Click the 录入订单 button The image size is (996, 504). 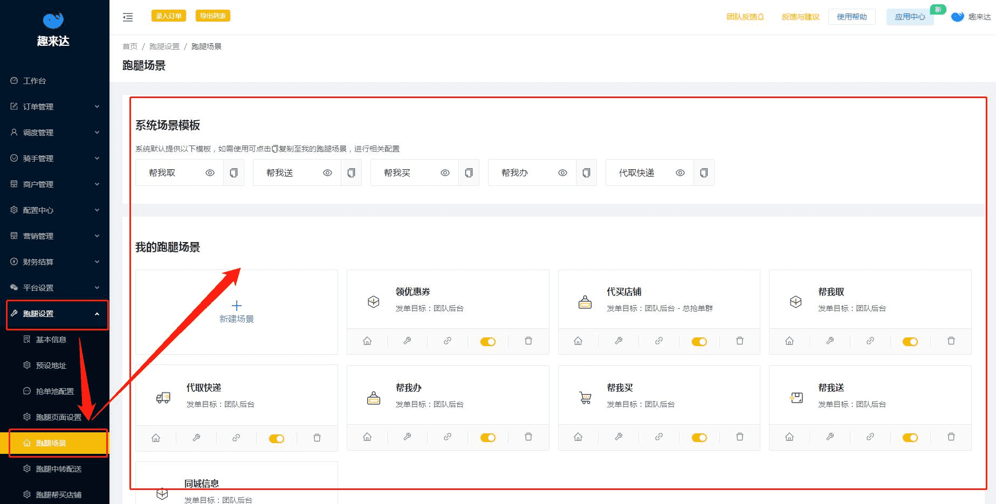[169, 16]
